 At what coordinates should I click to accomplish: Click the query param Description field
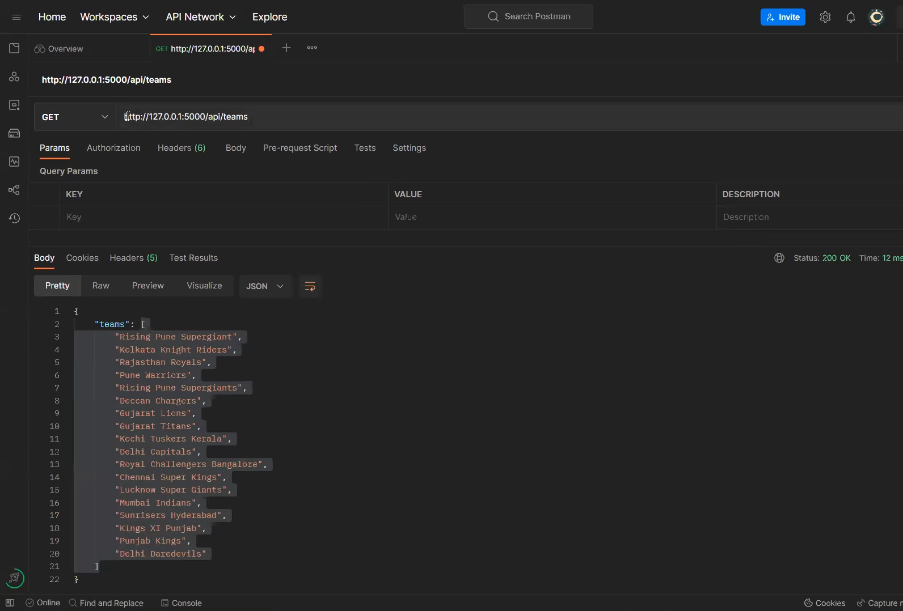pos(809,217)
